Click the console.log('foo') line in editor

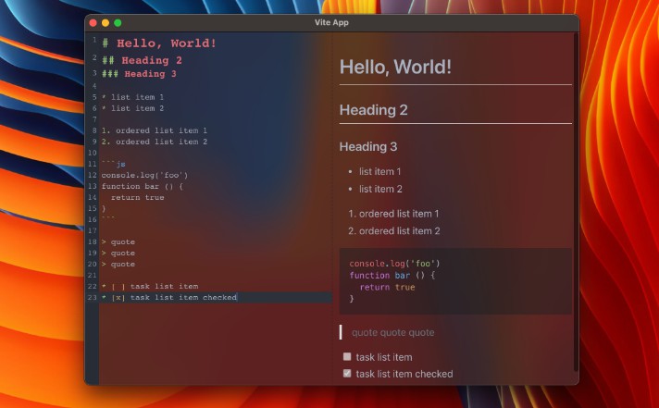[144, 175]
